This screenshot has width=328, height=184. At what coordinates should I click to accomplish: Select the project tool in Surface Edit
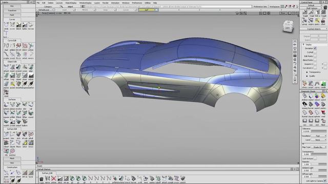(x=6, y=134)
